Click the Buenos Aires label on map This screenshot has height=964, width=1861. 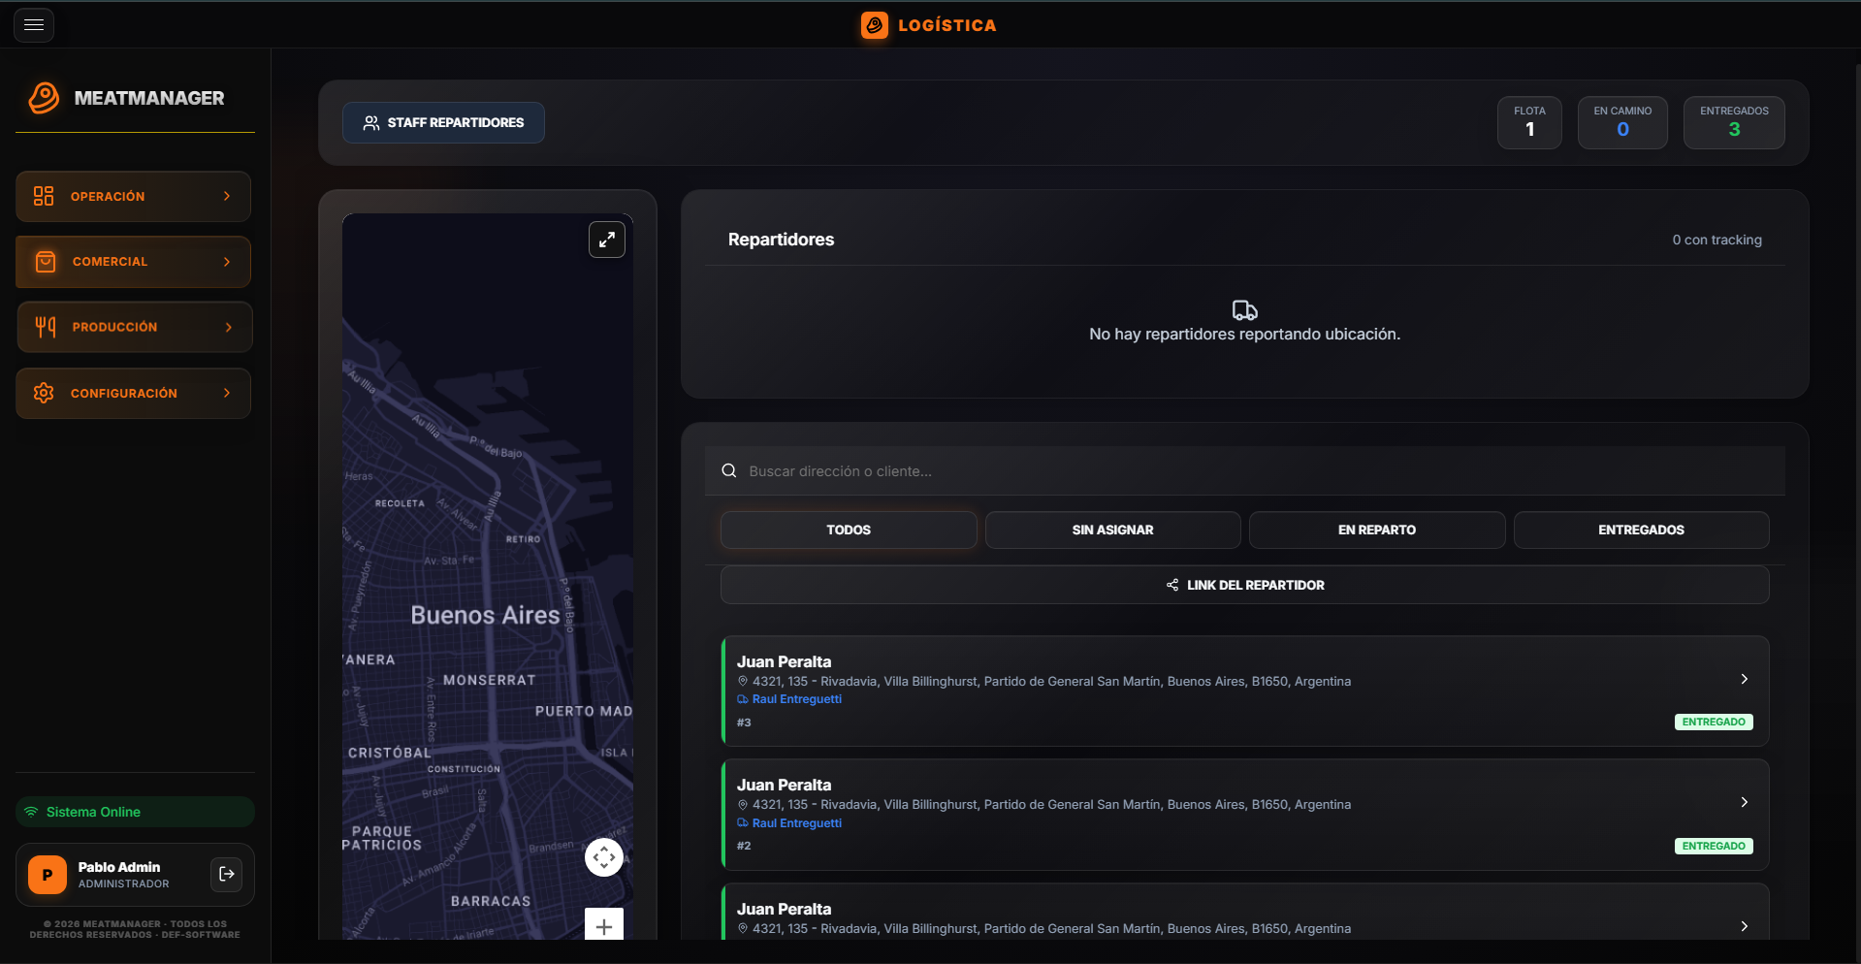(x=485, y=615)
